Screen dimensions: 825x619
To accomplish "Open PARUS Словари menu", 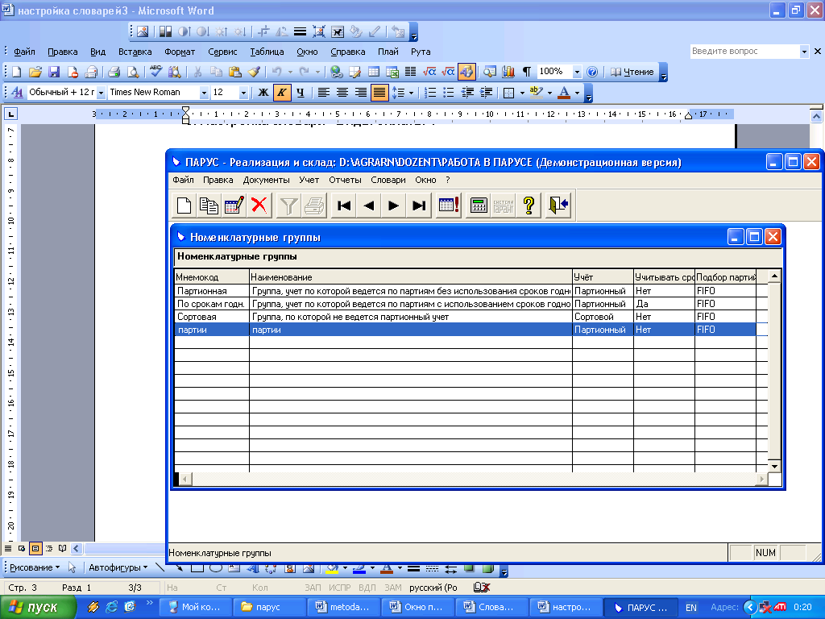I will [388, 180].
